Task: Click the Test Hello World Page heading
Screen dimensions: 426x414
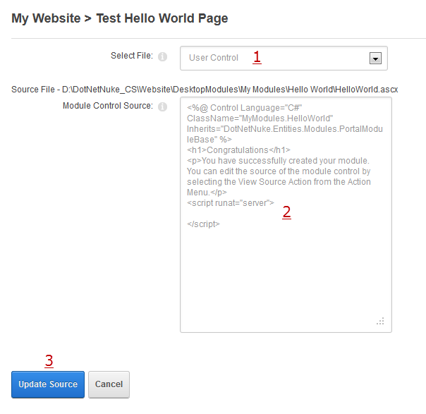Action: pos(162,18)
